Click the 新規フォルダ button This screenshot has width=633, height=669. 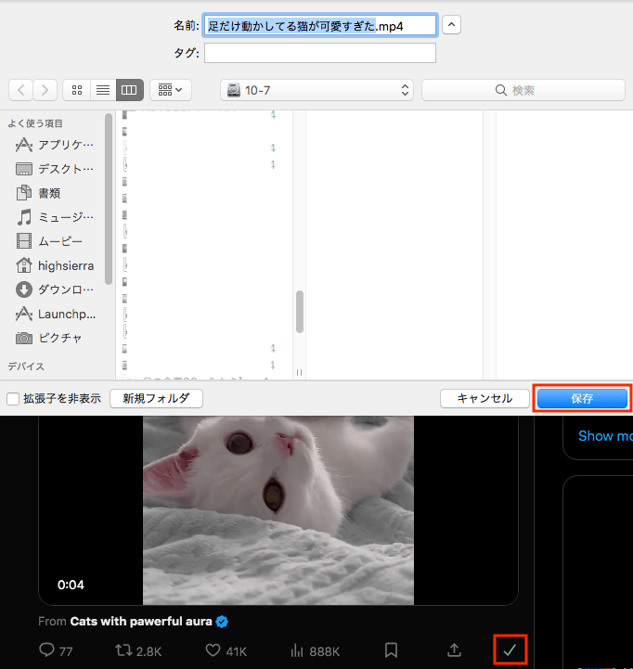point(156,398)
